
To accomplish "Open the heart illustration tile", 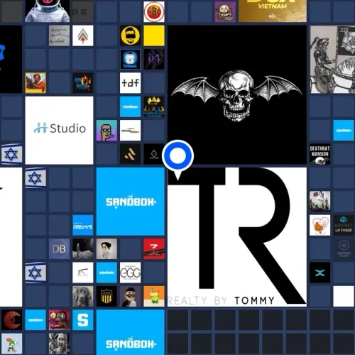I will tap(320, 225).
